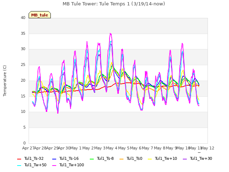This screenshot has height=172, width=229.
Task: Click the Apr 30 x-axis date label
Action: [64, 148]
